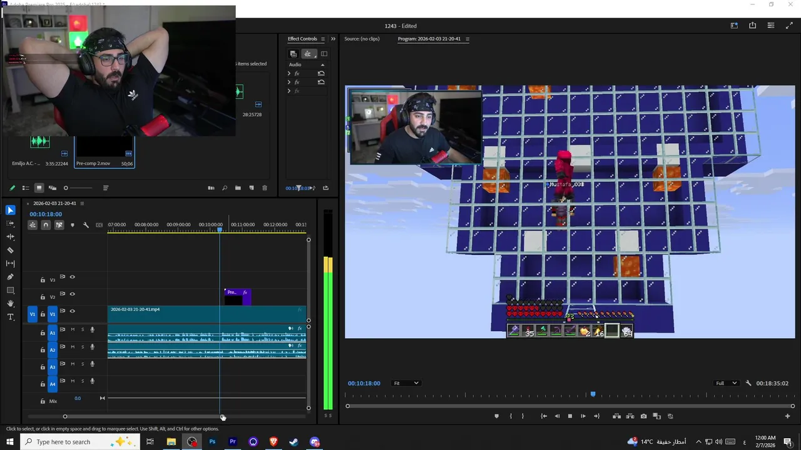The width and height of the screenshot is (801, 450).
Task: Open Program monitor settings wrench
Action: pyautogui.click(x=748, y=383)
